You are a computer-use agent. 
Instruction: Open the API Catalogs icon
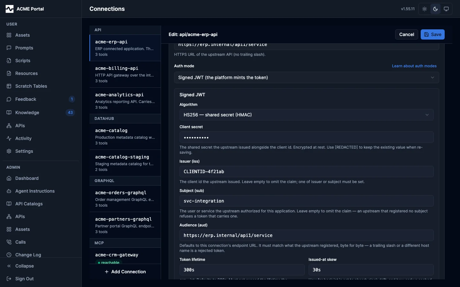coord(9,204)
